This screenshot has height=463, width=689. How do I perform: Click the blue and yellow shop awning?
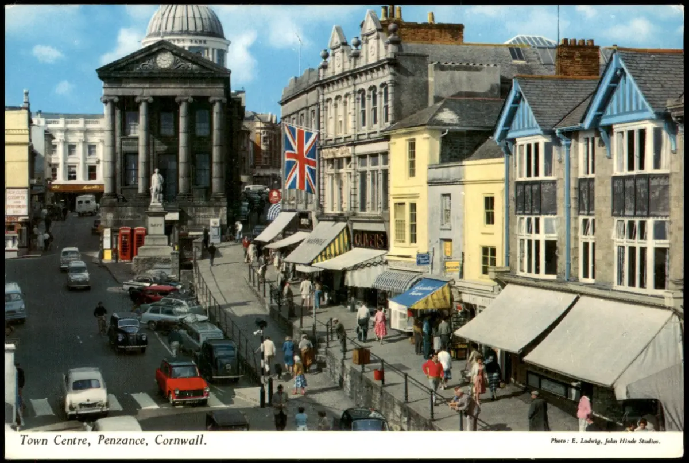(x=423, y=294)
